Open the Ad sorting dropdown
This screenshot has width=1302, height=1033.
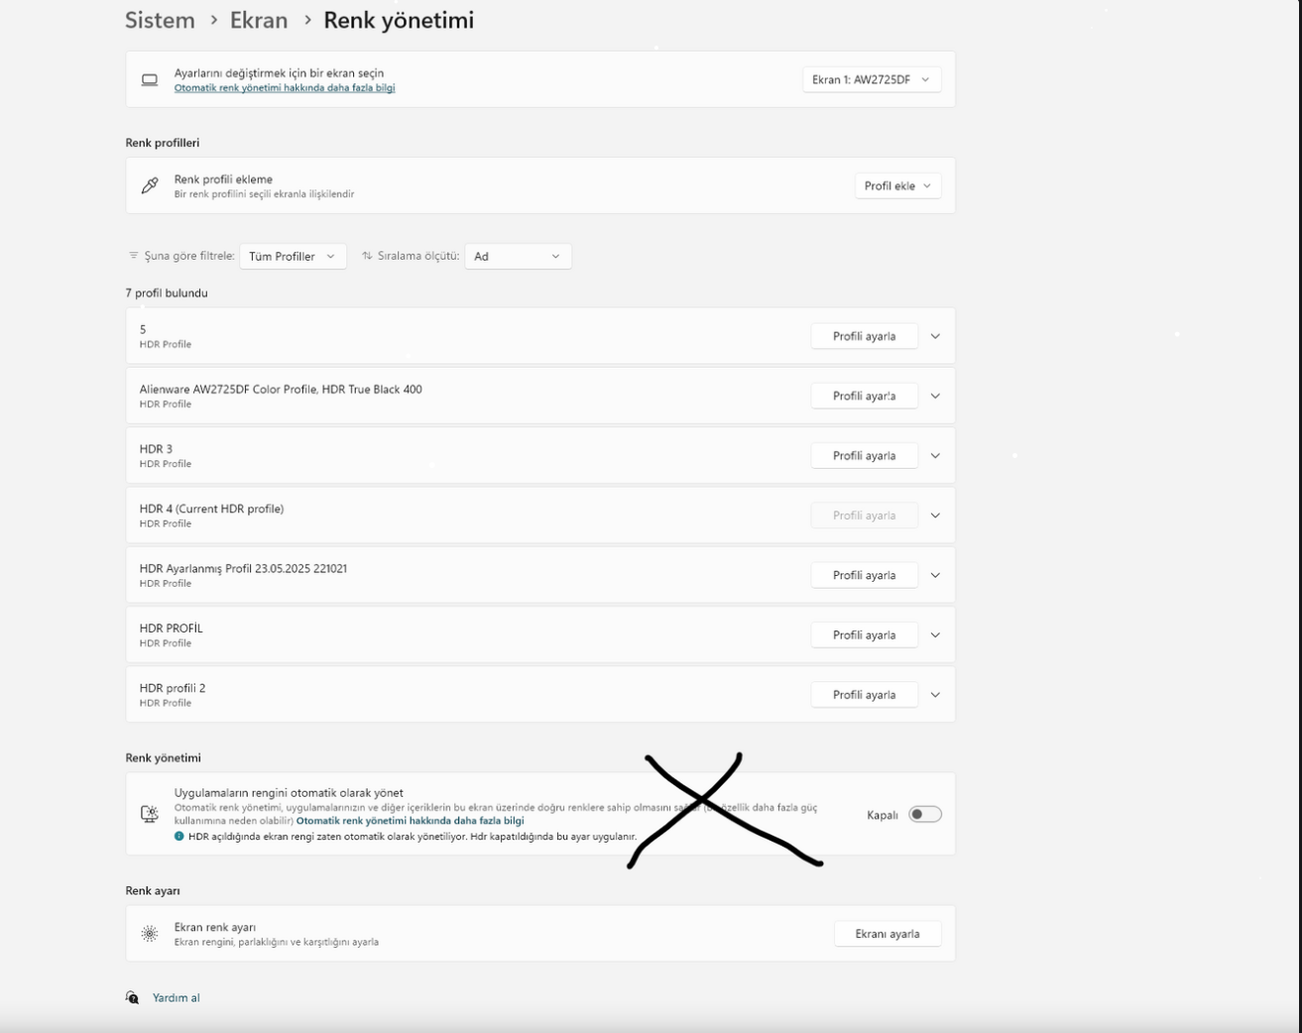tap(518, 256)
